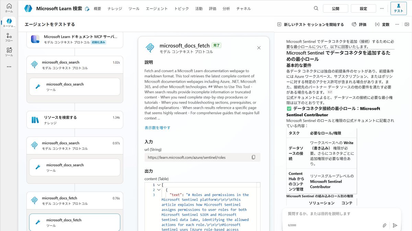The width and height of the screenshot is (412, 231).
Task: Select the エージェント sidebar item
Action: tap(9, 23)
